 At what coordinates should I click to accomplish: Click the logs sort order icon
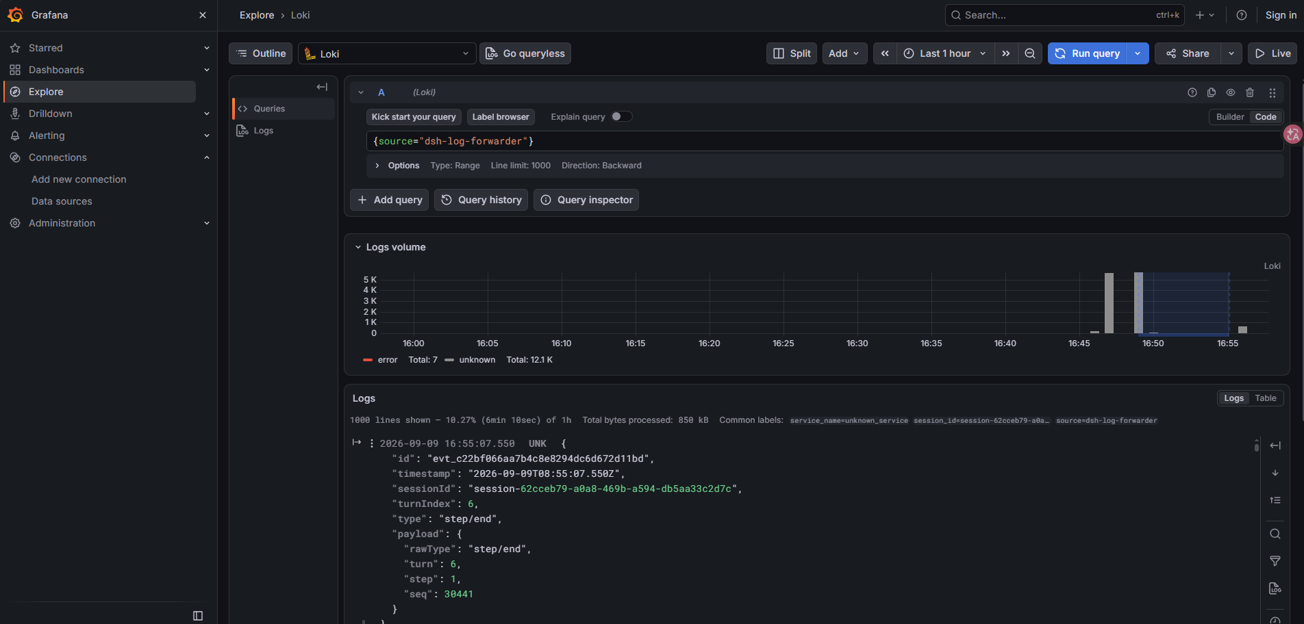(1275, 500)
